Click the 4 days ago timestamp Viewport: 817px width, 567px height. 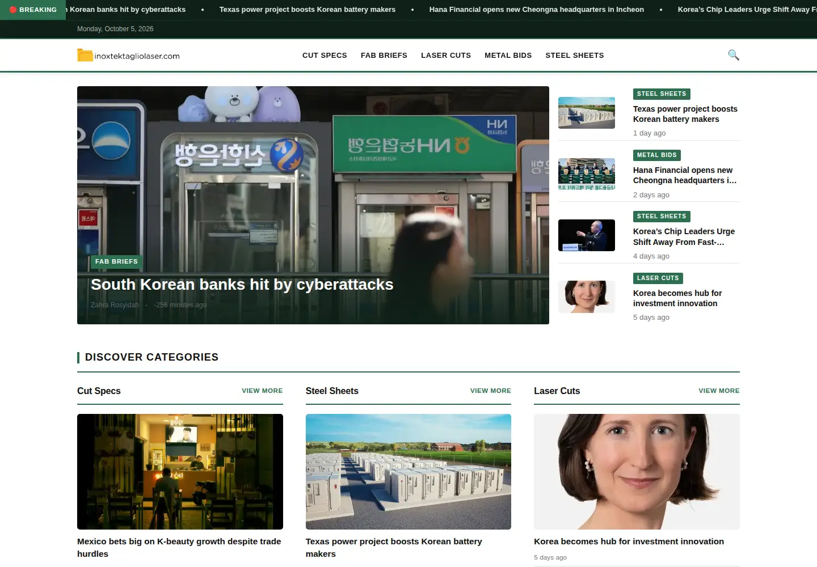point(651,256)
